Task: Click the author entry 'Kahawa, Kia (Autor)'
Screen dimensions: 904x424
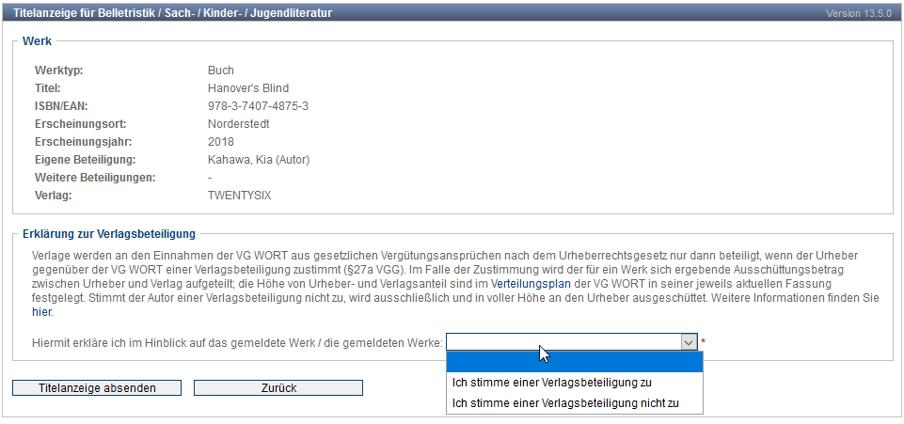Action: pyautogui.click(x=258, y=160)
